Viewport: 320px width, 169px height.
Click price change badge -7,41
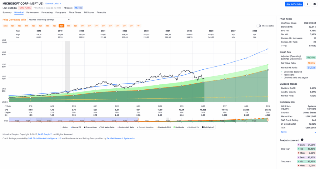click(x=25, y=8)
